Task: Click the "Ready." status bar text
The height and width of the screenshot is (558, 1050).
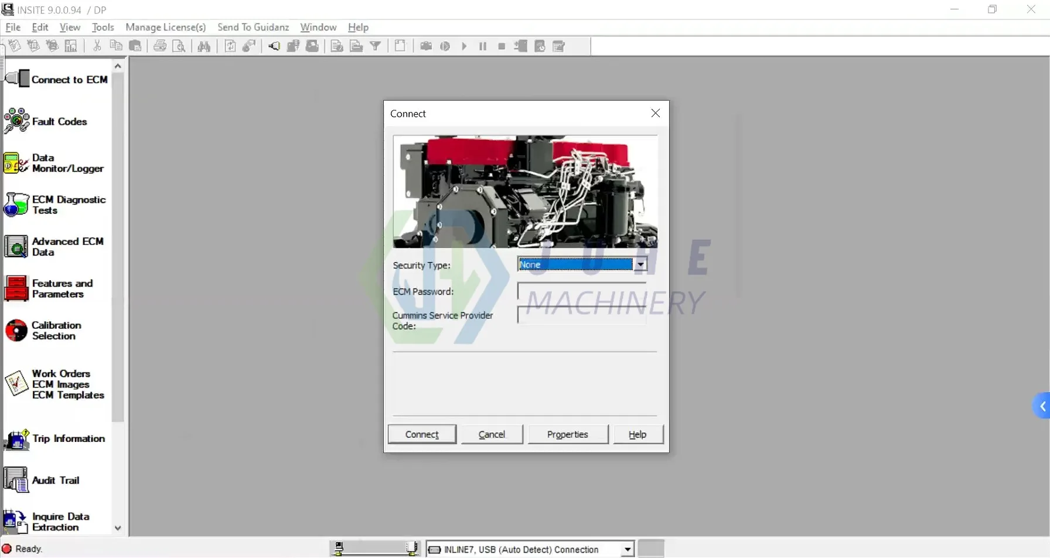Action: tap(29, 549)
